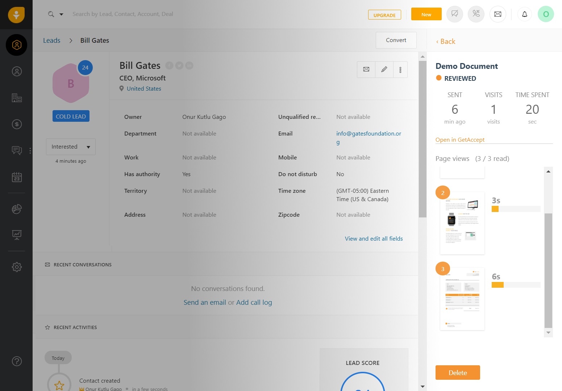Open the Analytics dashboard icon
Viewport: 562px width, 391px height.
[x=17, y=234]
